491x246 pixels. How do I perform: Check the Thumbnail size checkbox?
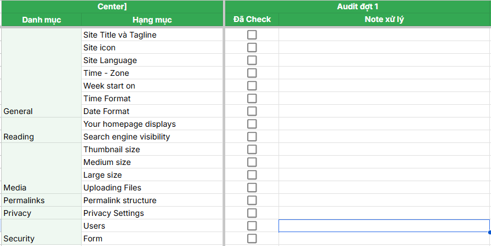(x=252, y=149)
